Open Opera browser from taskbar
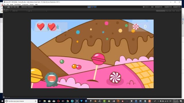Screen dimensions: 184x103 point(58,101)
